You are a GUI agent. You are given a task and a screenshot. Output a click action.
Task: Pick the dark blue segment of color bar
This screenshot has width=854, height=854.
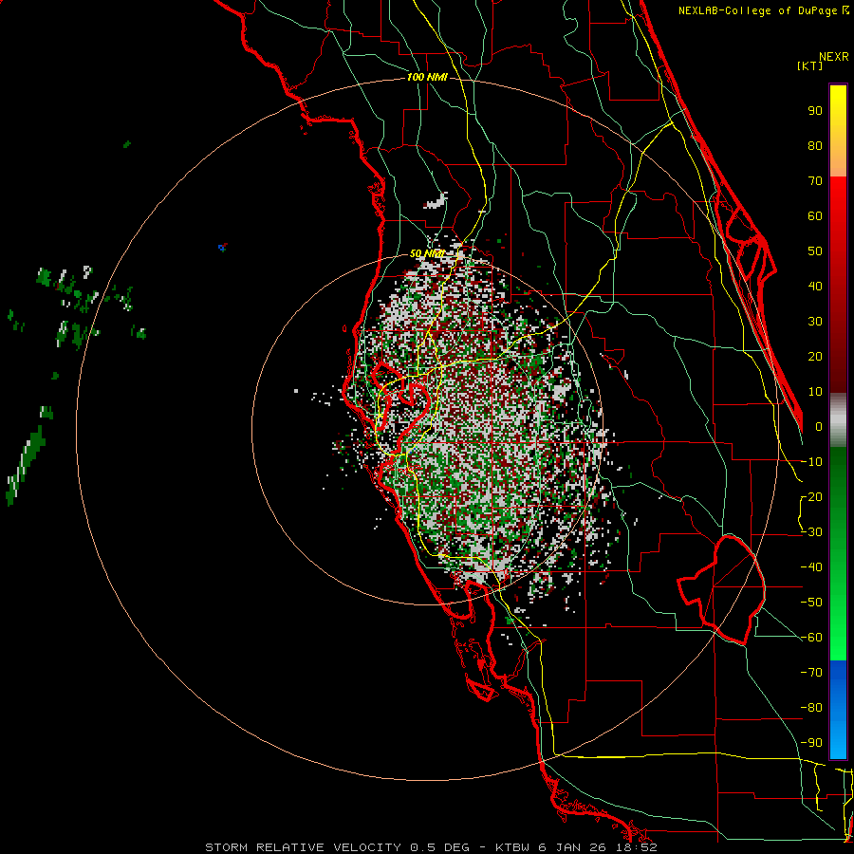pyautogui.click(x=838, y=671)
